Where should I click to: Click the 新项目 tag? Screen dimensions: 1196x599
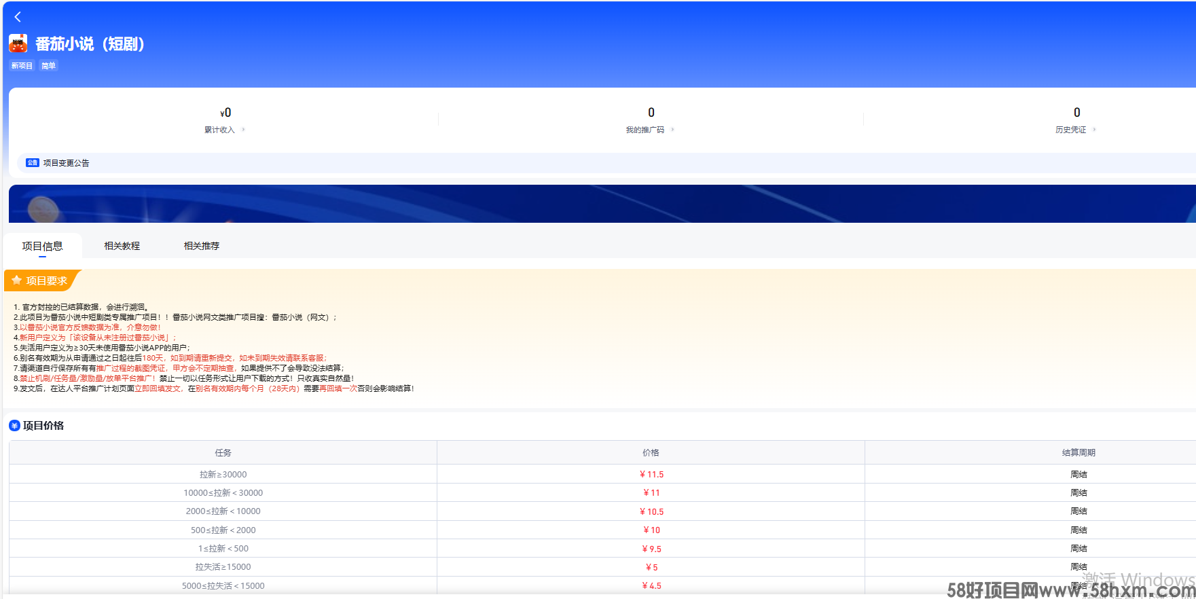coord(22,66)
